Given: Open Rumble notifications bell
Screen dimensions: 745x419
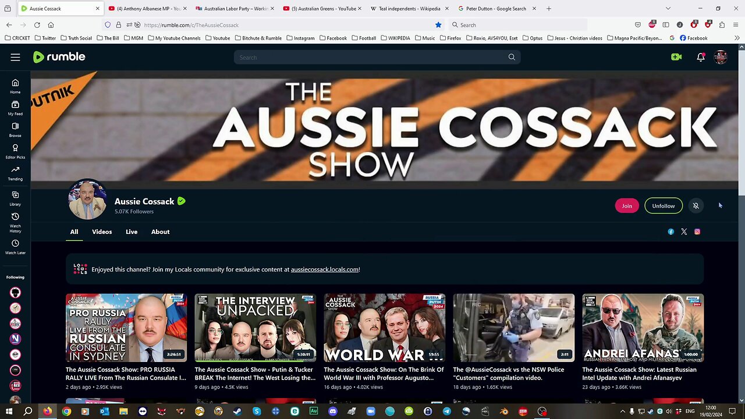Looking at the screenshot, I should (701, 57).
